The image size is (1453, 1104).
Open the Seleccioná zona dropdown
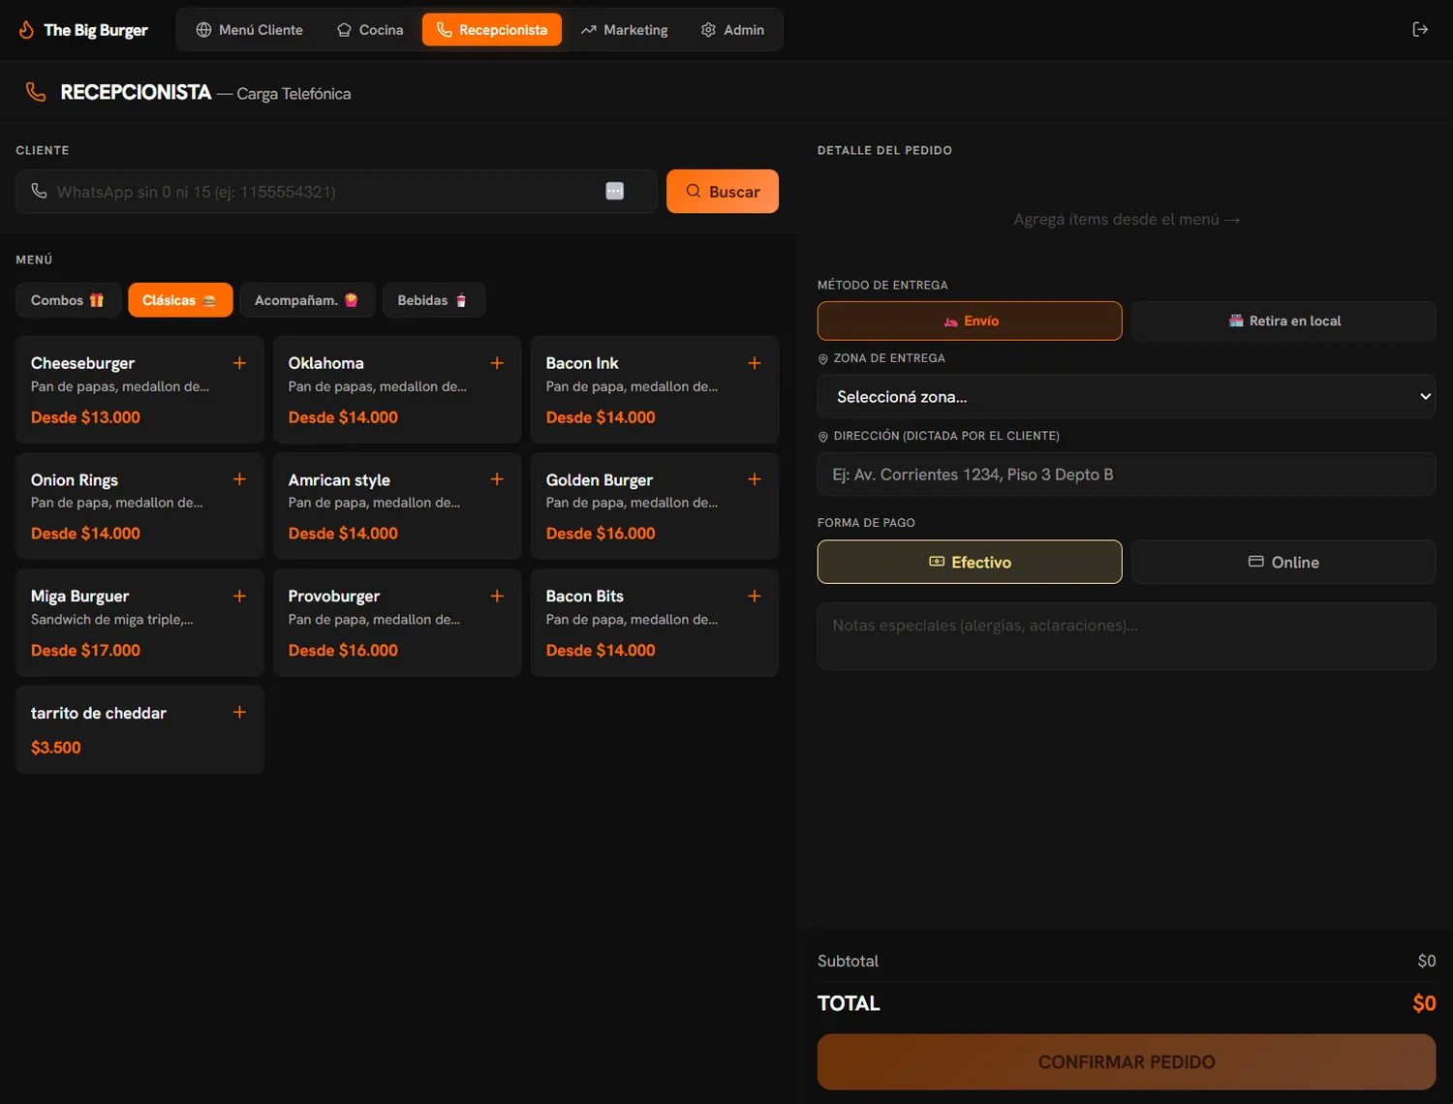coord(1127,396)
